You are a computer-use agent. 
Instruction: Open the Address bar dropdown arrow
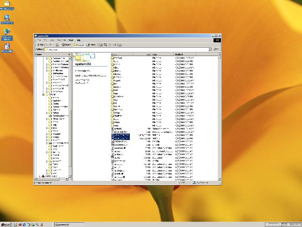click(x=210, y=49)
